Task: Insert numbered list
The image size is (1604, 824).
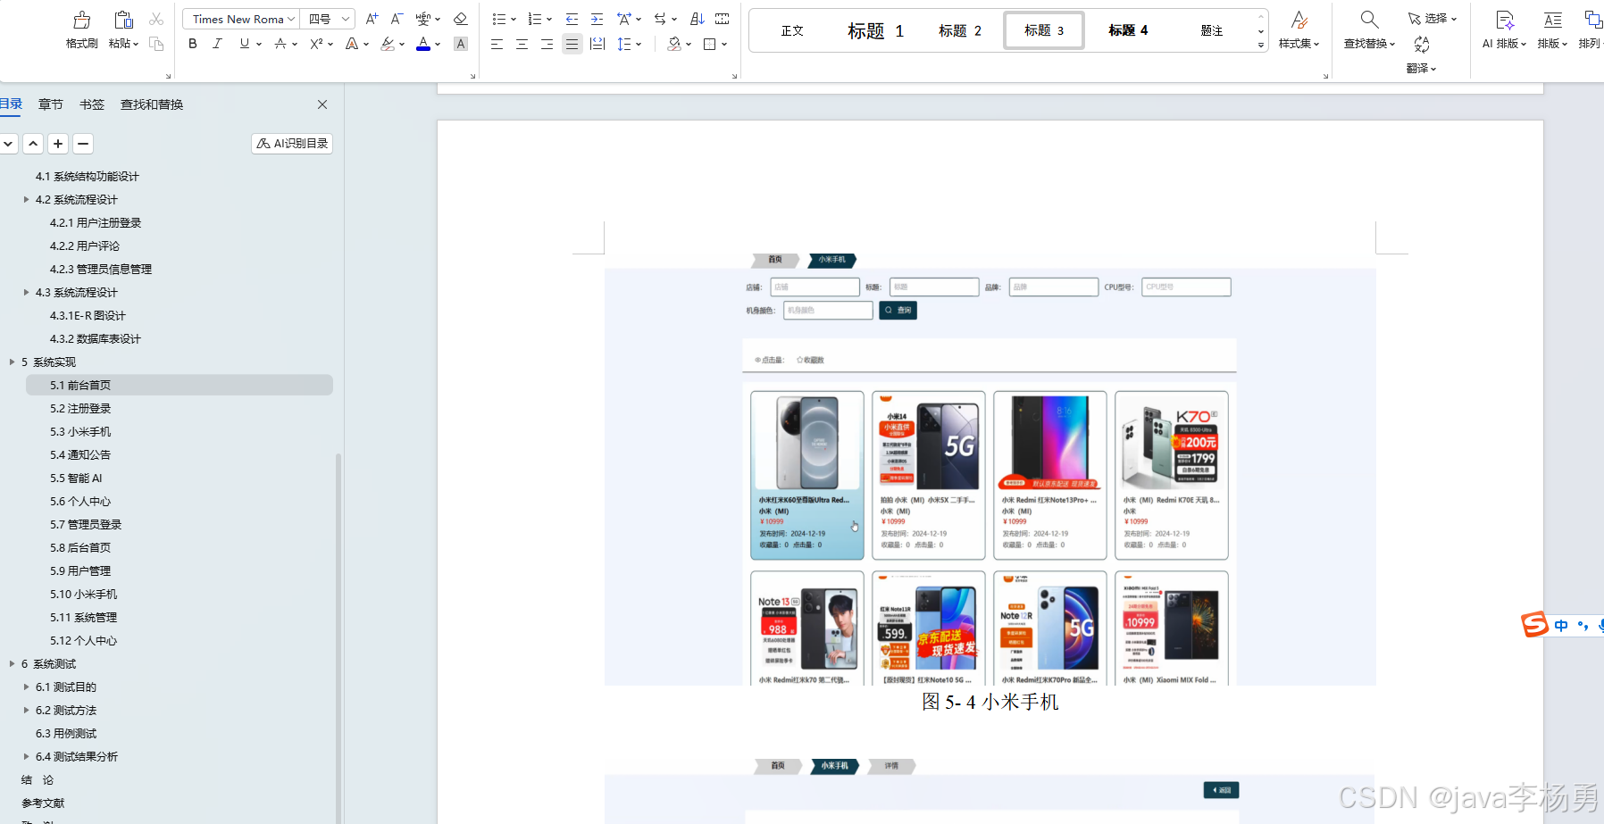Action: point(535,19)
